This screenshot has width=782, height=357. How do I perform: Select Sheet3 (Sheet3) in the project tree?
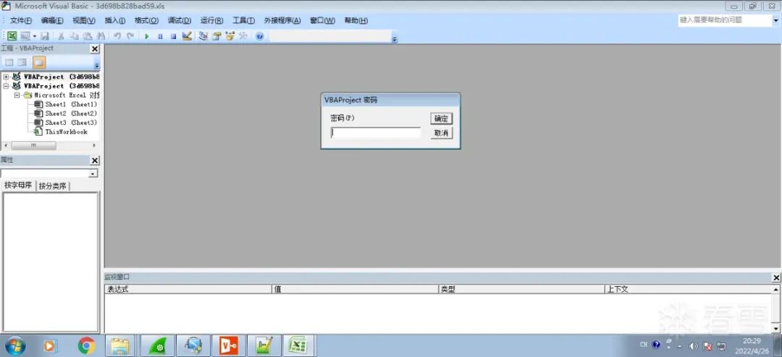(71, 122)
